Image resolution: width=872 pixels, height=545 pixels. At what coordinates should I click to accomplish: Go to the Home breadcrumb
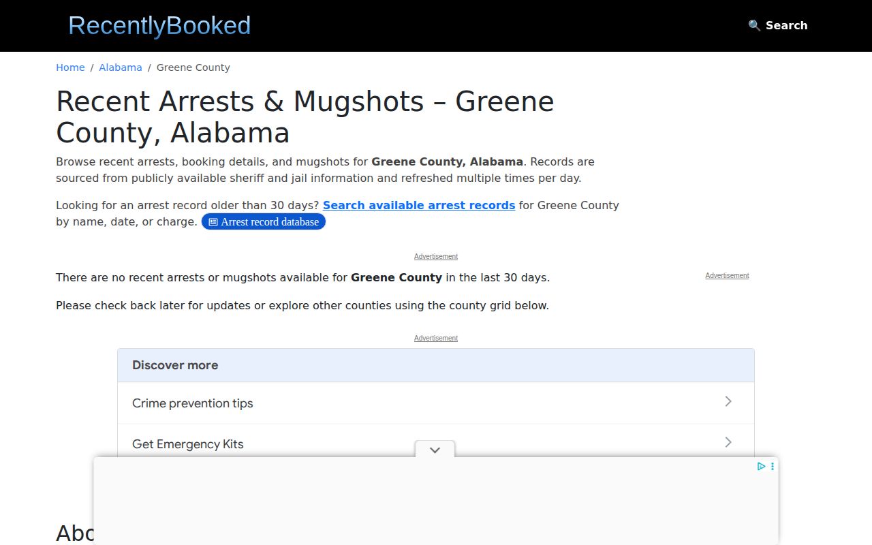click(x=70, y=67)
